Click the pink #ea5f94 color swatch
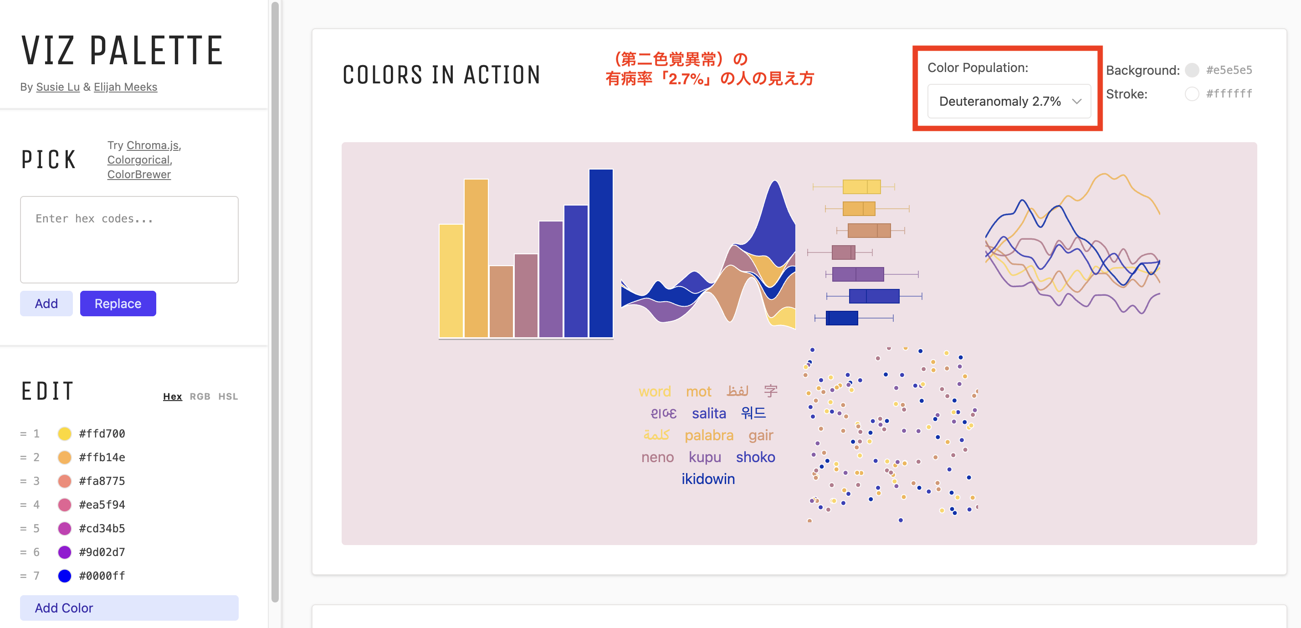 65,504
